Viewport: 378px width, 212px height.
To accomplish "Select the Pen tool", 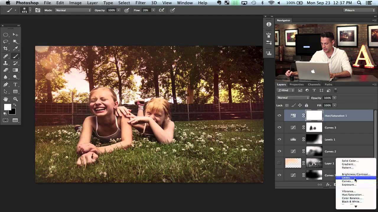I will point(6,85).
